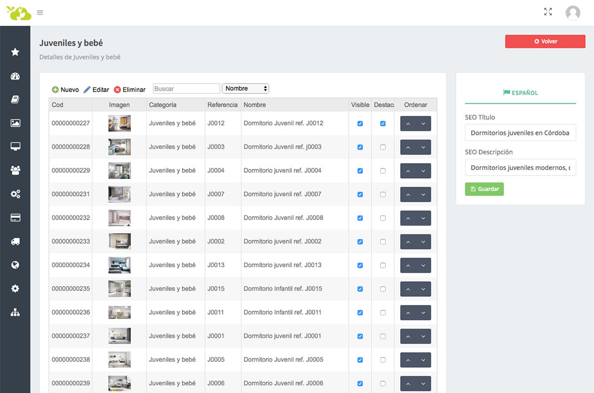Move Dormitorio Juvenil ref. J0008 up in order

click(408, 218)
